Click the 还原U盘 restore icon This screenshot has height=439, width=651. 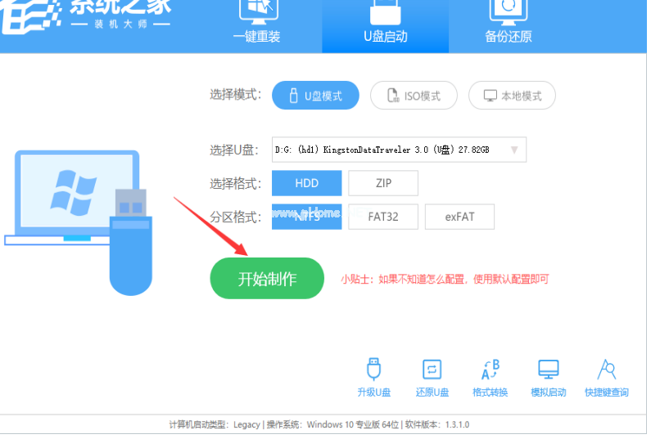tap(432, 370)
